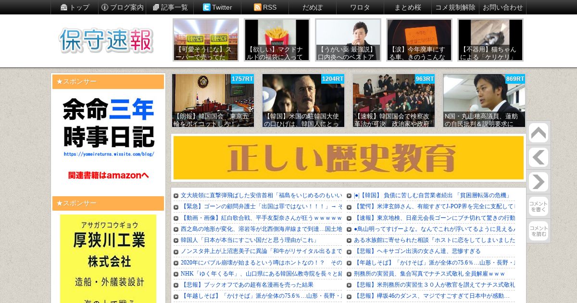Open link 西之島の地形が変化
577x303 pixels.
click(x=261, y=229)
